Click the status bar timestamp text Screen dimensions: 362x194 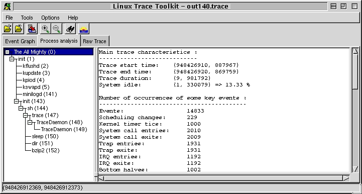point(43,187)
